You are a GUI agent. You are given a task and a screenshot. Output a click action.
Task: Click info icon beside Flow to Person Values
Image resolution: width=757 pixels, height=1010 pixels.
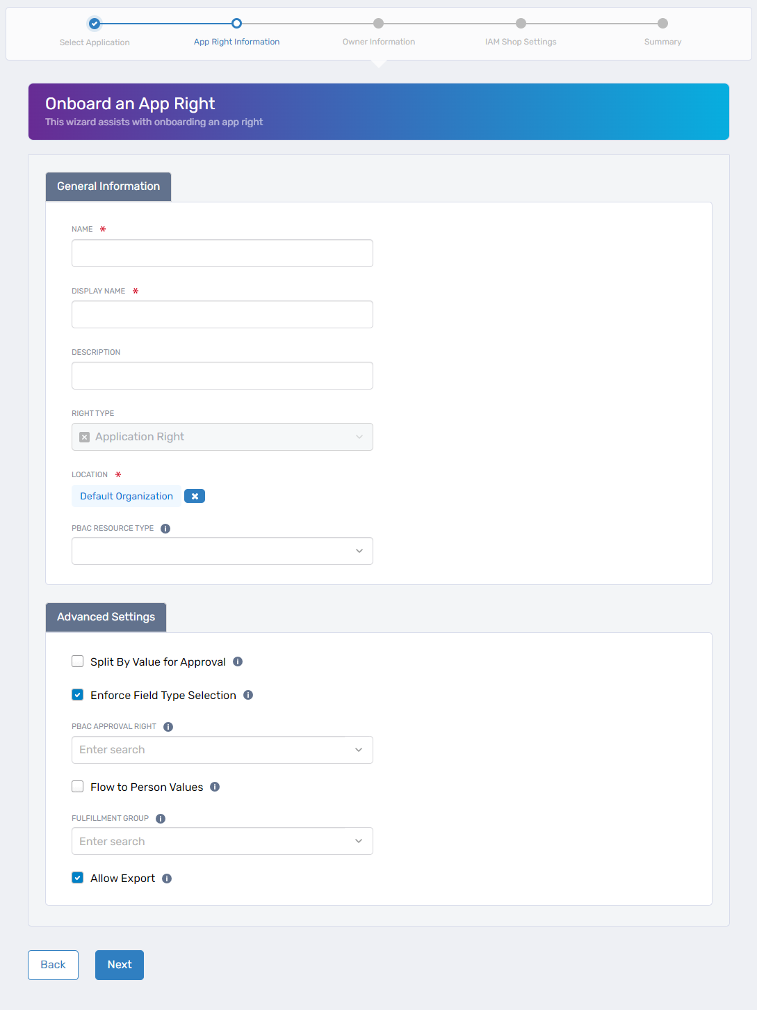215,787
